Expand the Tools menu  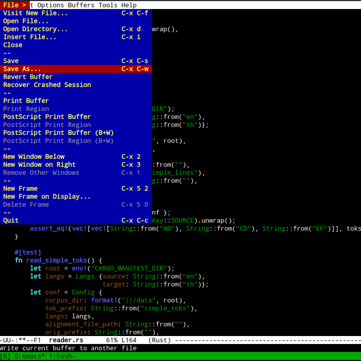108,5
